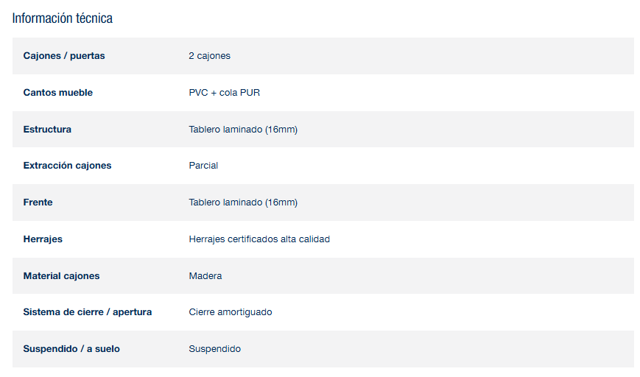Select the 'Material cajones' label
This screenshot has width=640, height=377.
click(61, 276)
